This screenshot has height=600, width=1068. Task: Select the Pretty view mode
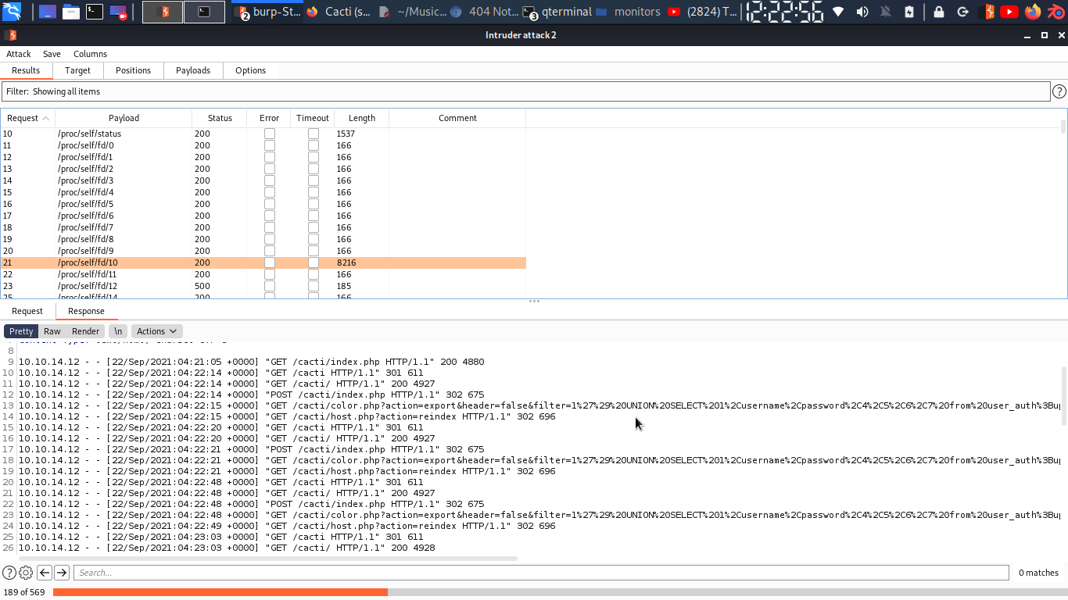pyautogui.click(x=21, y=331)
